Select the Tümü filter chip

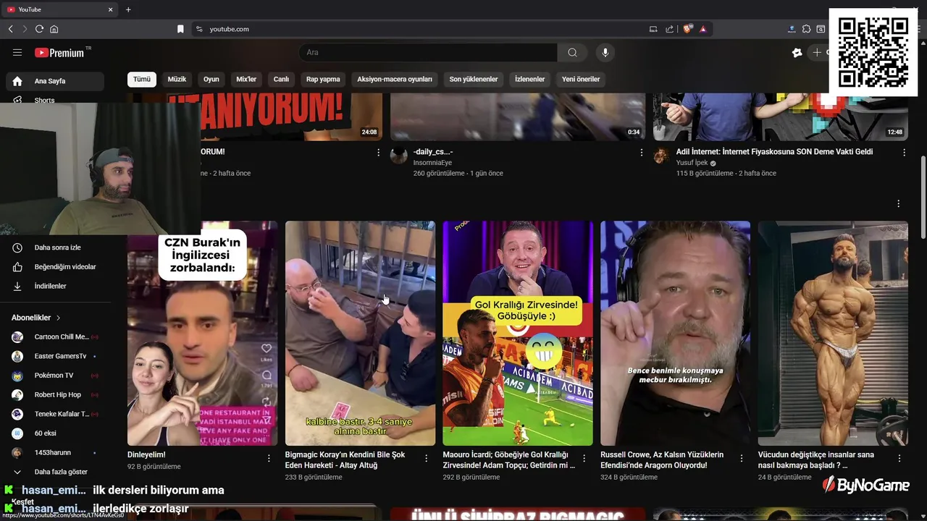point(142,79)
